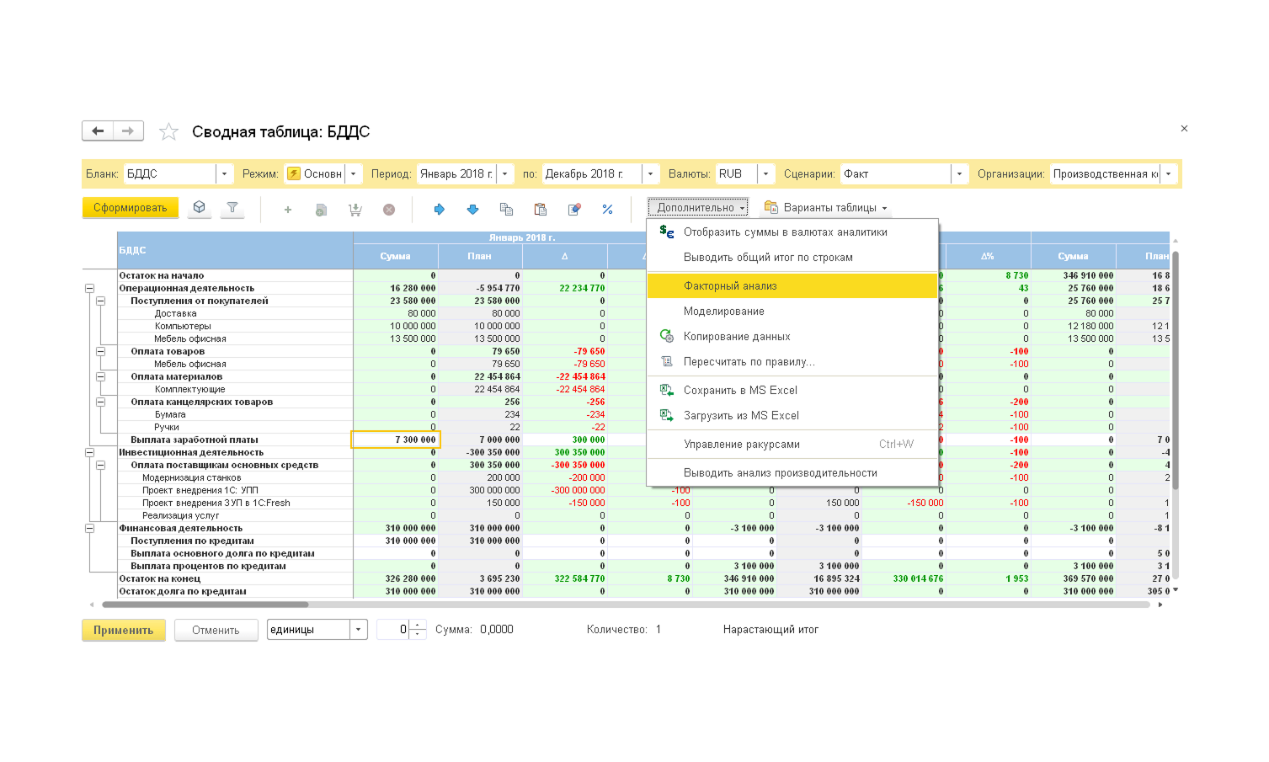Click the blue down arrow icon
The image size is (1269, 762).
pyautogui.click(x=472, y=209)
